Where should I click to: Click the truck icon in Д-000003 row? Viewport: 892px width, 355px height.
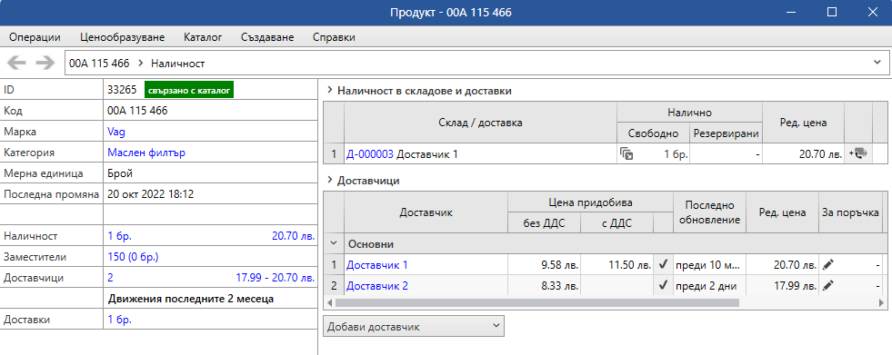click(x=857, y=153)
